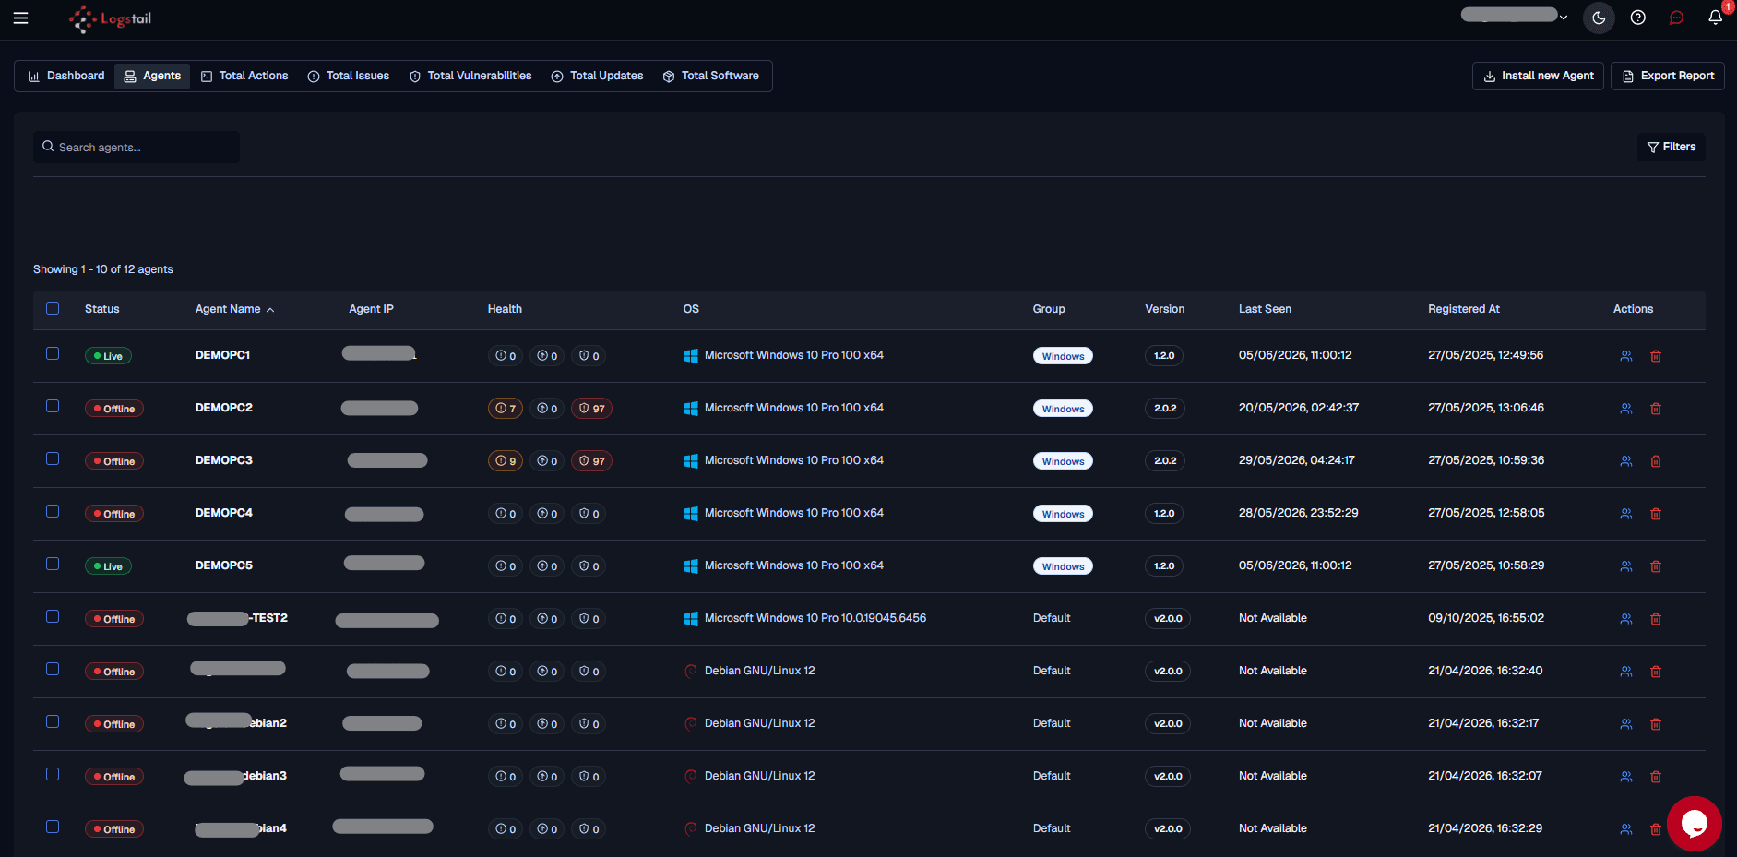Delete agent DEMOPC1 with trash icon

(1656, 356)
